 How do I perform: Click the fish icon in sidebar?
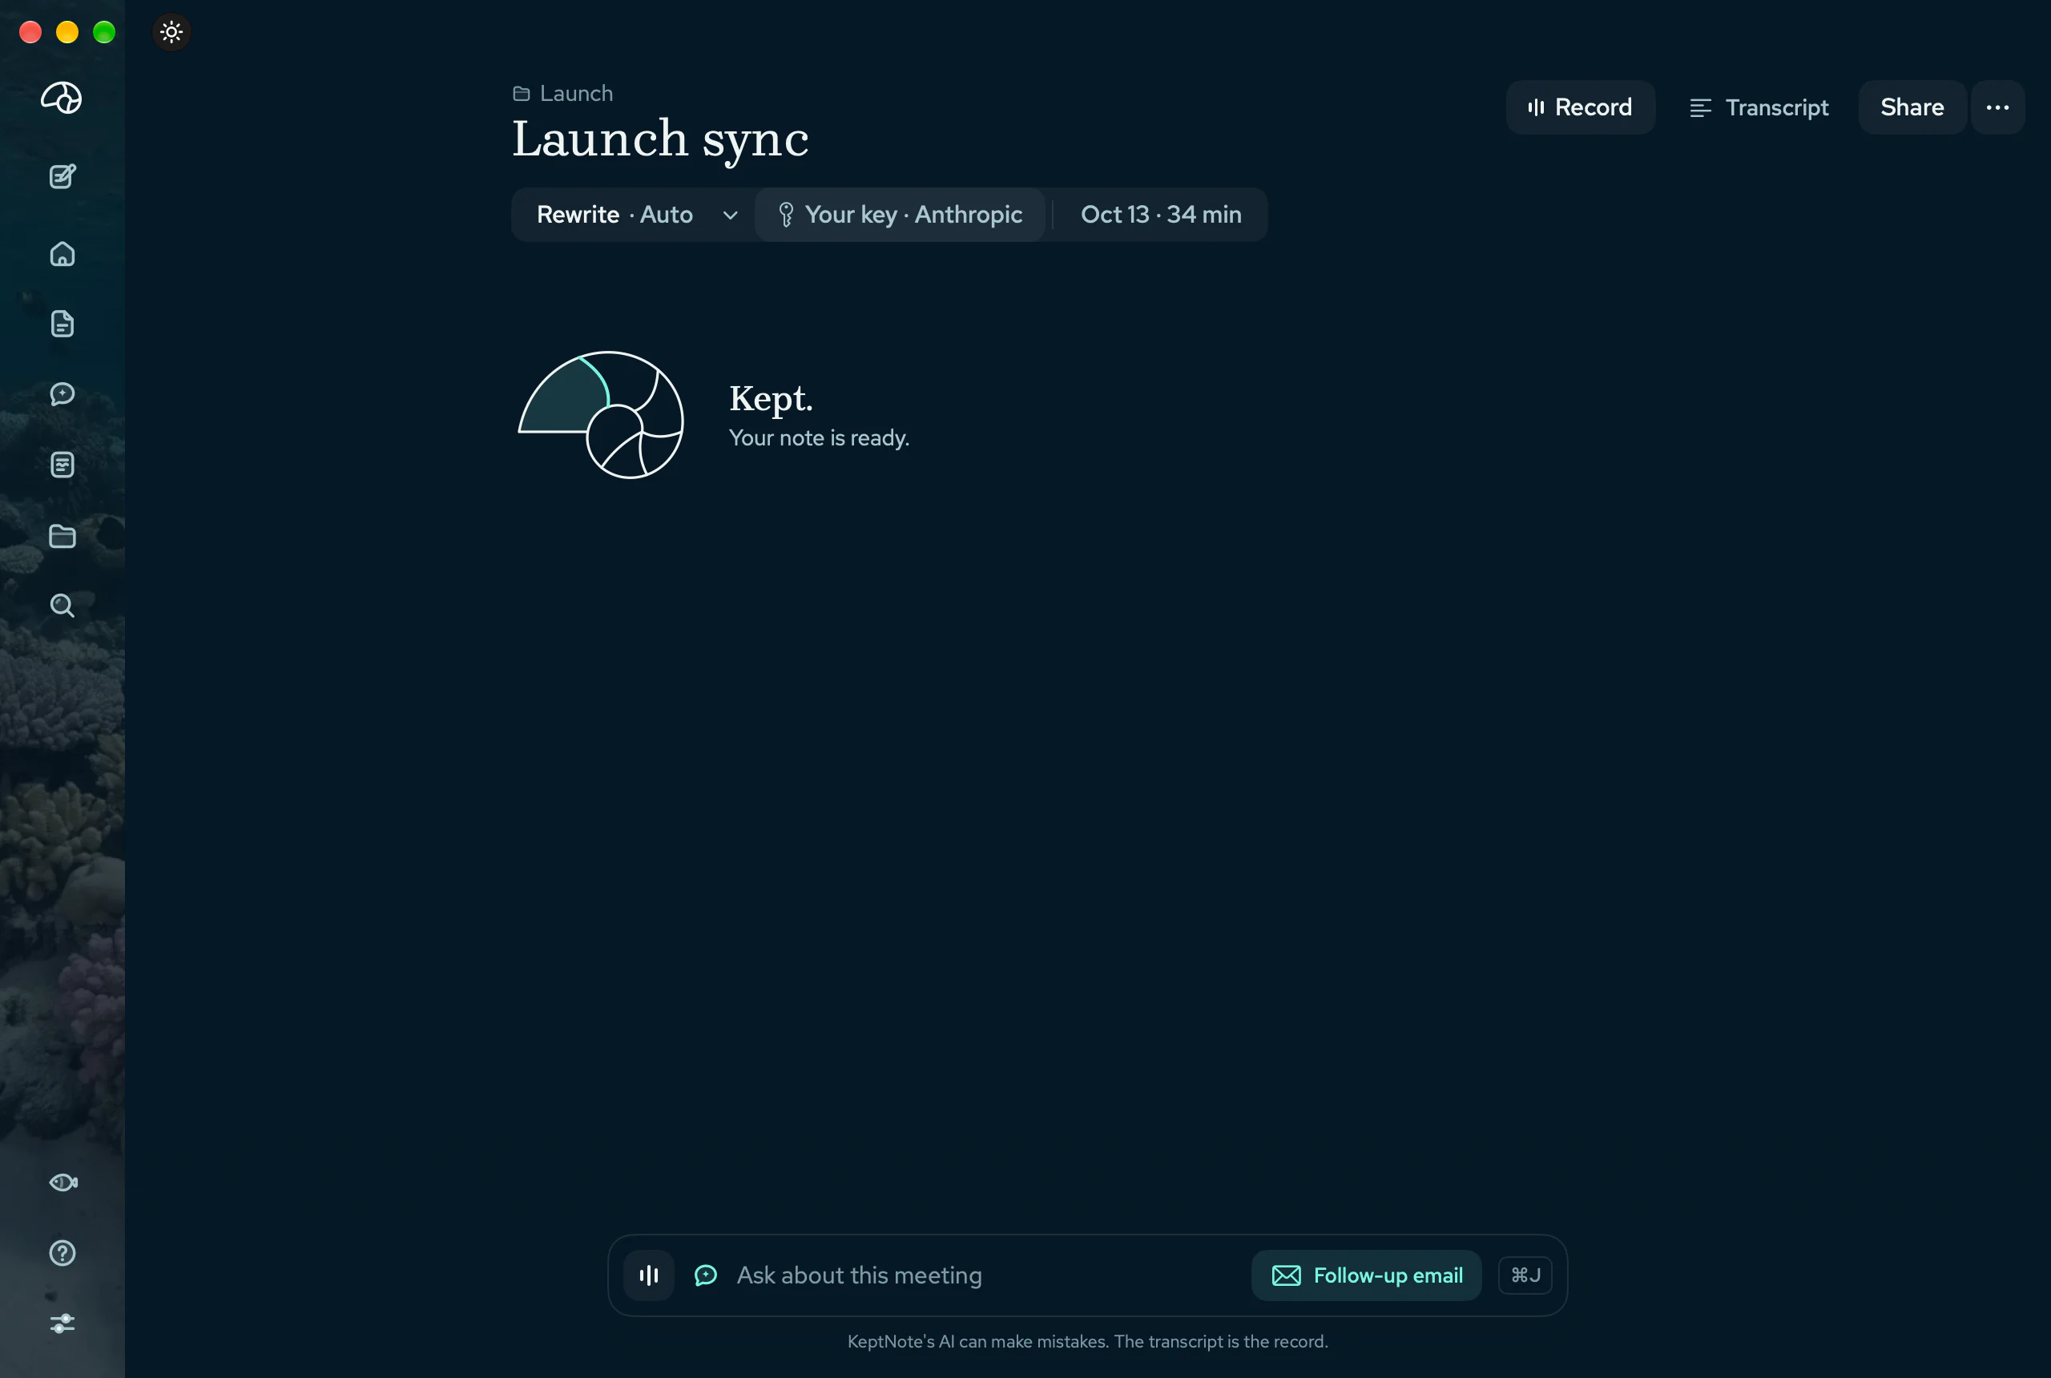coord(63,1182)
